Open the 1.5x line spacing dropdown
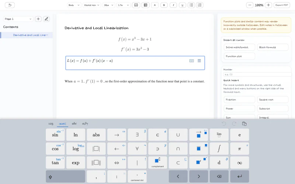 pos(124,5)
